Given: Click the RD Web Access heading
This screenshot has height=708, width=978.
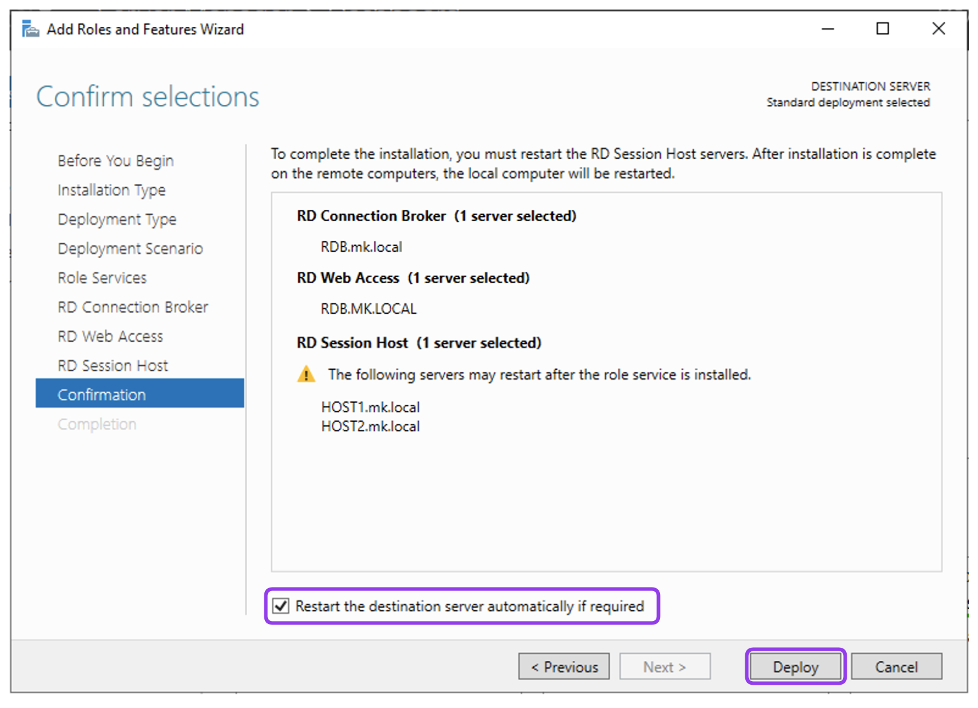Looking at the screenshot, I should [414, 278].
